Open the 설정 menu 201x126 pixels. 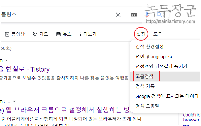(141, 34)
